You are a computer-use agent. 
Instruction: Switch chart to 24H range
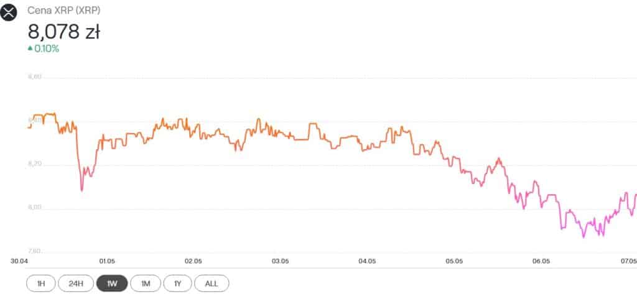76,284
